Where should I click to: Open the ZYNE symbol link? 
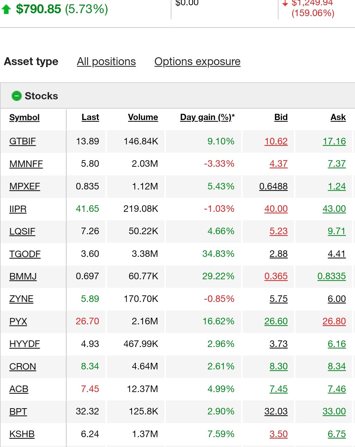pos(21,299)
